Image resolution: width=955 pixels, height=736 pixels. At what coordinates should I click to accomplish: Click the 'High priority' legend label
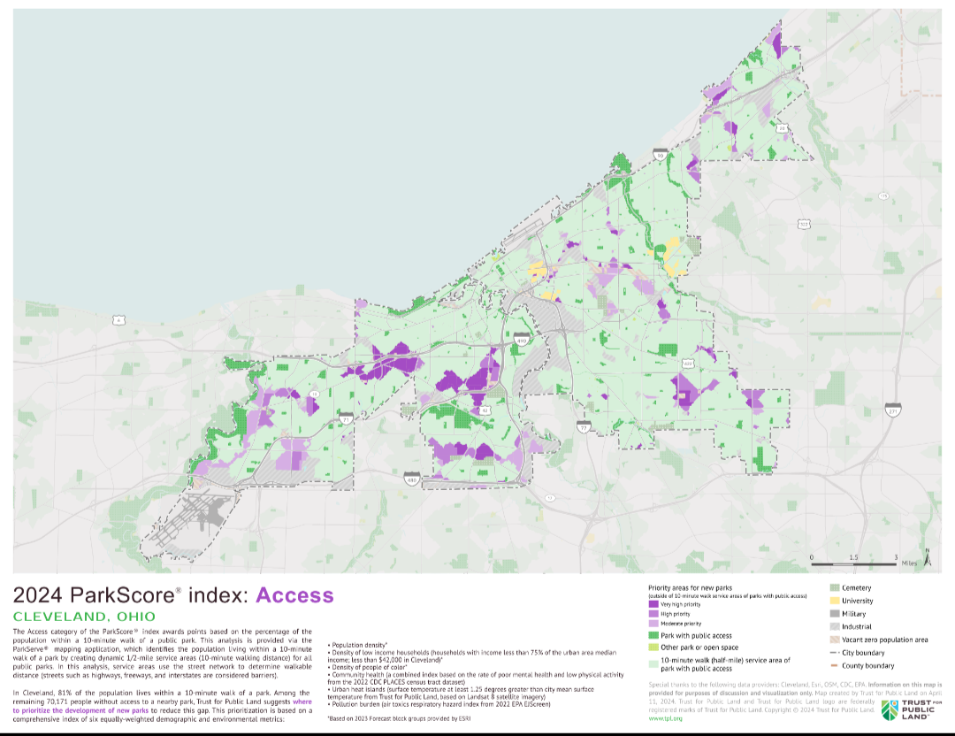[x=676, y=614]
